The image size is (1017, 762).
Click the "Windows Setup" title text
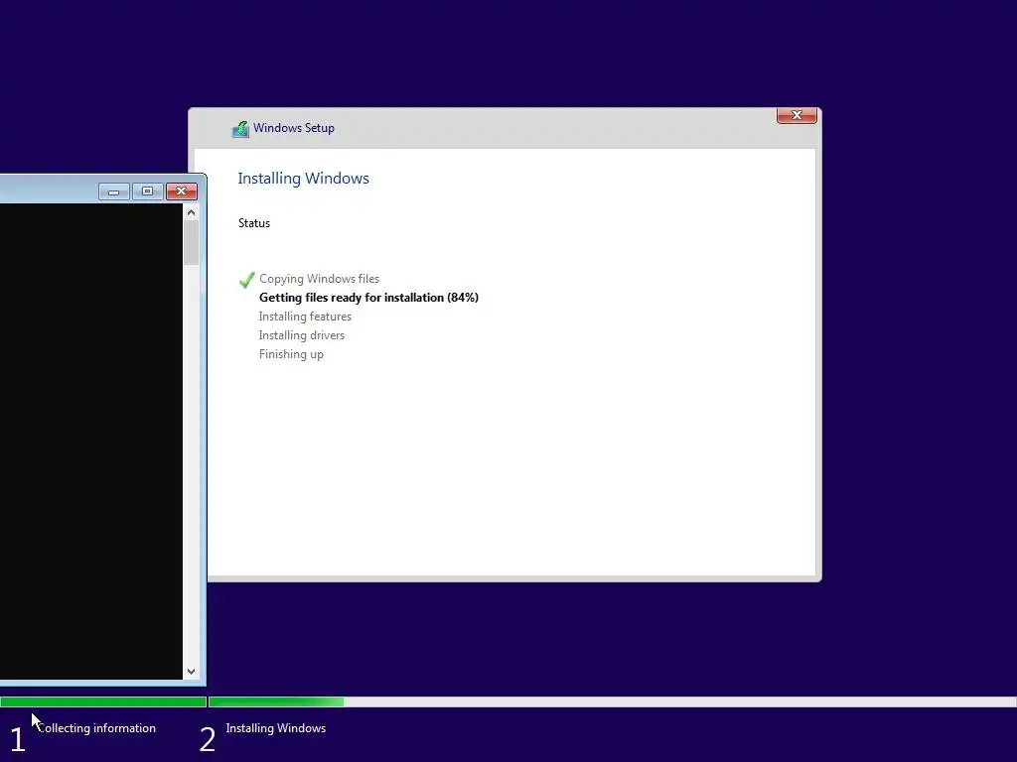coord(294,128)
